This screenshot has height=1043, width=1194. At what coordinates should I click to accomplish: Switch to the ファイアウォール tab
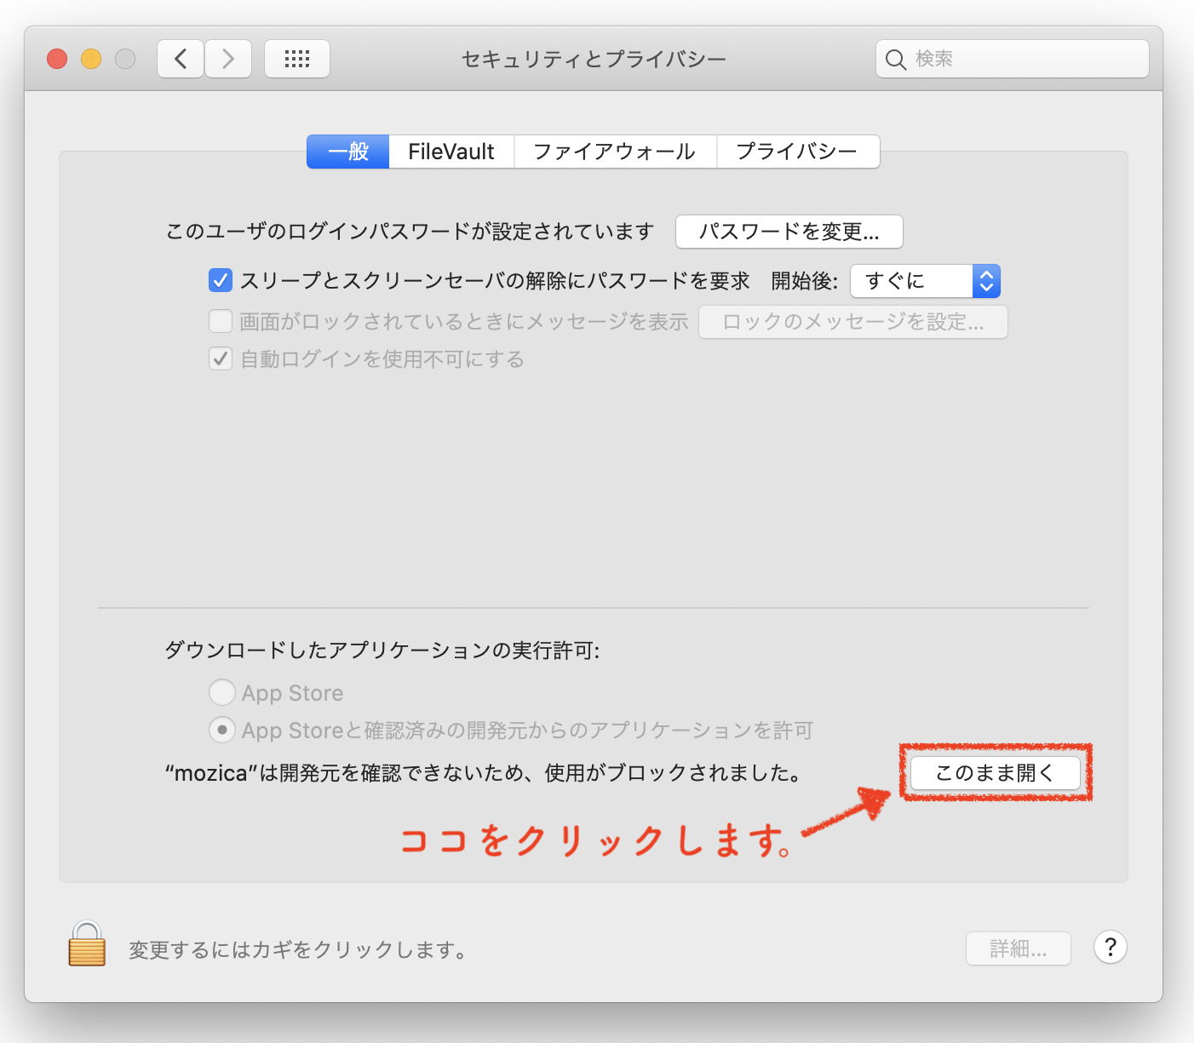click(x=614, y=152)
